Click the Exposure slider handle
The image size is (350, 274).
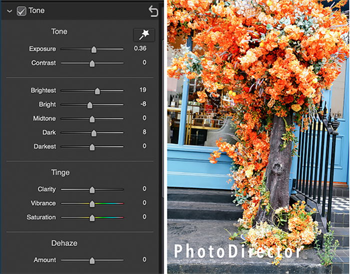click(94, 50)
